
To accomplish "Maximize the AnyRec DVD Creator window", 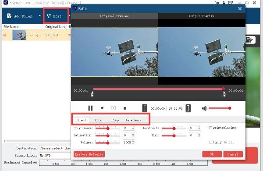I will (x=247, y=3).
